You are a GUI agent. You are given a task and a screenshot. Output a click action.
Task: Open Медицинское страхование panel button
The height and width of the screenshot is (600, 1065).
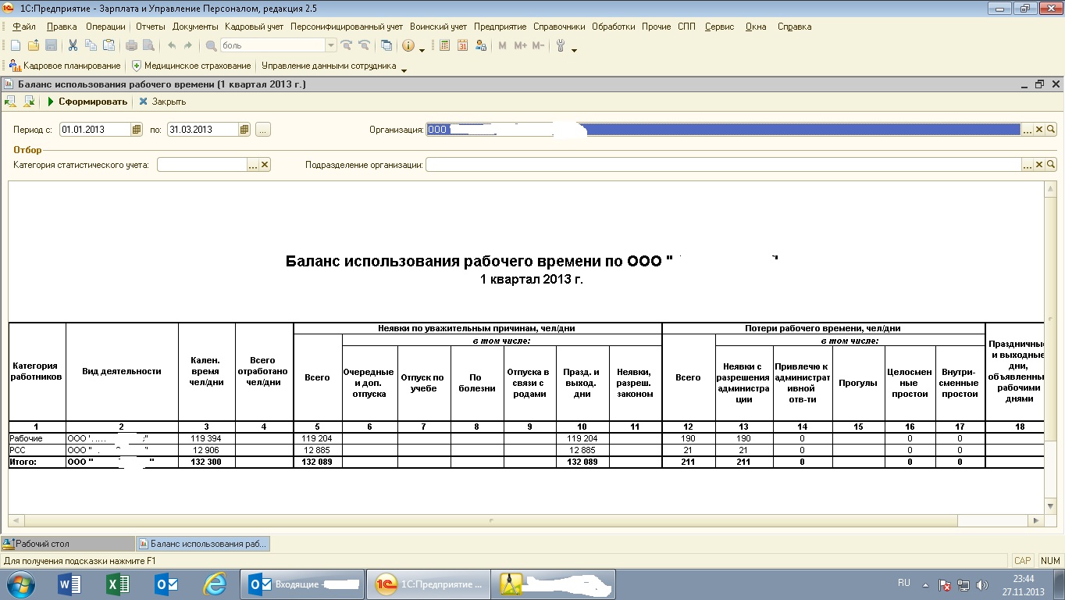(191, 66)
